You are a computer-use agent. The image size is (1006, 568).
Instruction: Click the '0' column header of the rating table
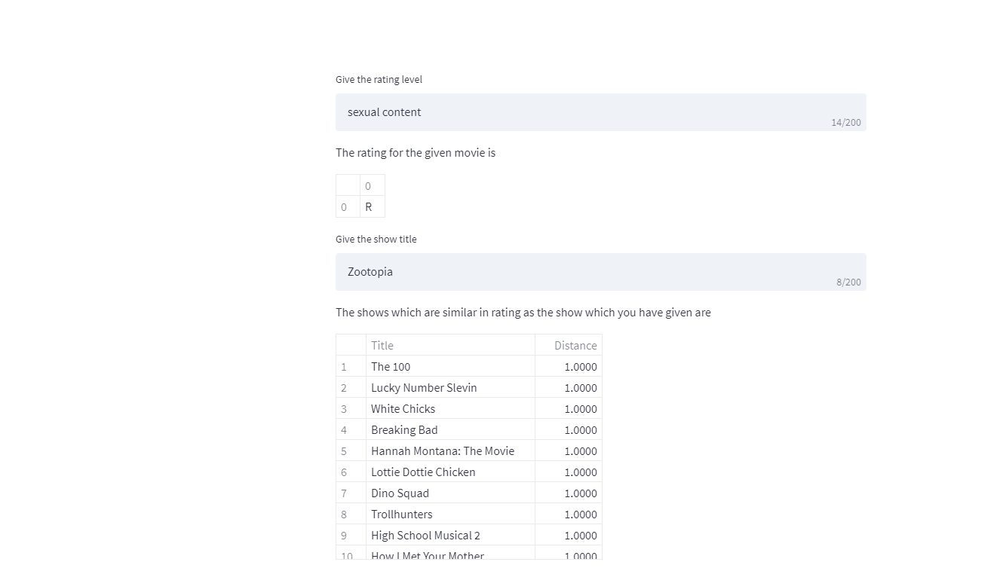pos(368,185)
